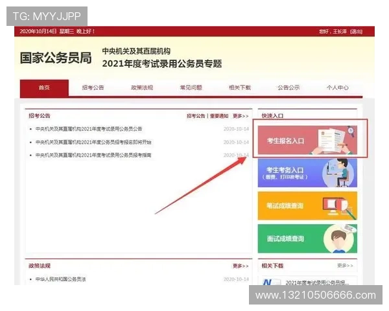Click the 国家公务员局 site logo

pos(56,58)
